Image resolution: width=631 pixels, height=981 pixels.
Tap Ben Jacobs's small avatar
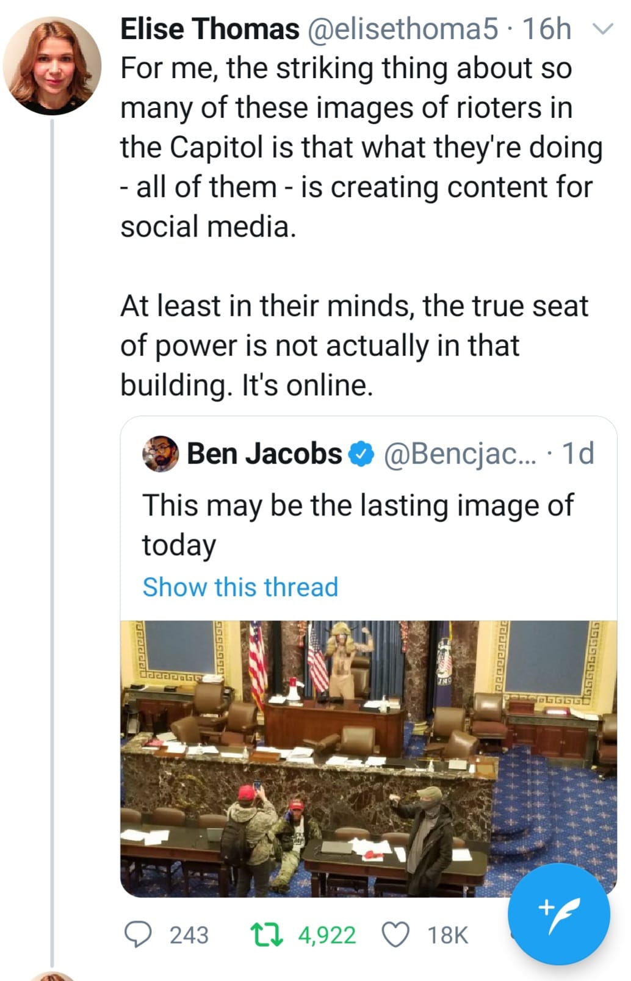pos(160,454)
